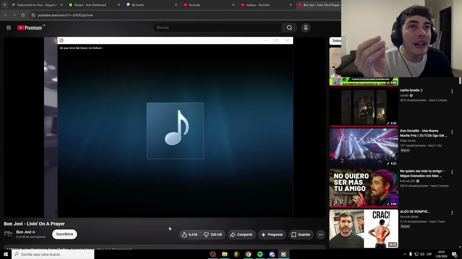
Task: Open File Explorer from the taskbar
Action: coord(225,254)
